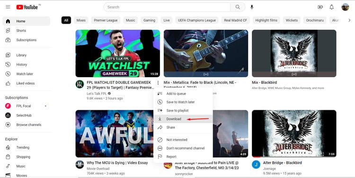
Task: Open Movie Overload channel name
Action: pos(98,169)
